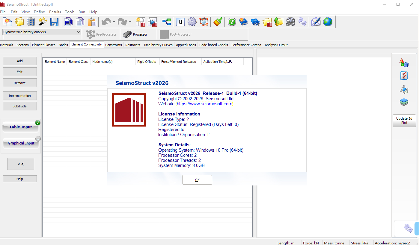Open the Tools menu
The width and height of the screenshot is (419, 245).
coord(70,12)
